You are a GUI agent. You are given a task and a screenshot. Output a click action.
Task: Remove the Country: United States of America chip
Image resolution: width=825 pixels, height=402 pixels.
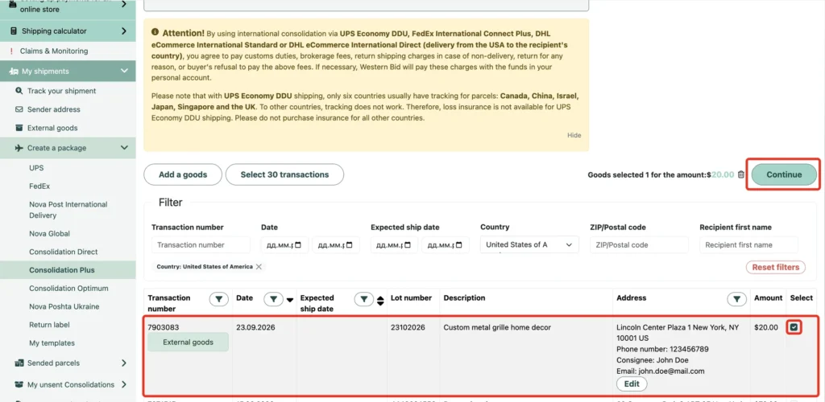click(259, 267)
